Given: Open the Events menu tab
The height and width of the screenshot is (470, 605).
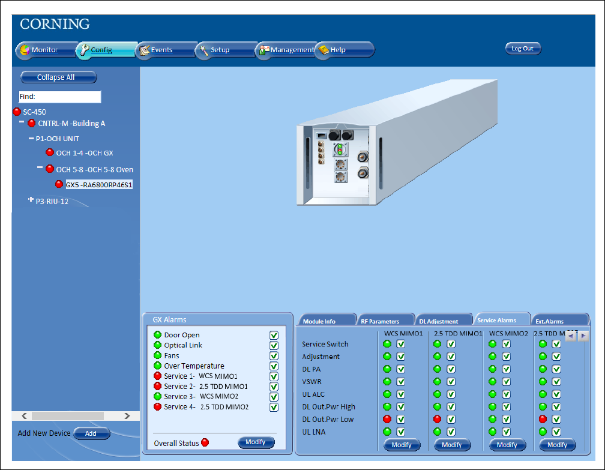Looking at the screenshot, I should (166, 50).
